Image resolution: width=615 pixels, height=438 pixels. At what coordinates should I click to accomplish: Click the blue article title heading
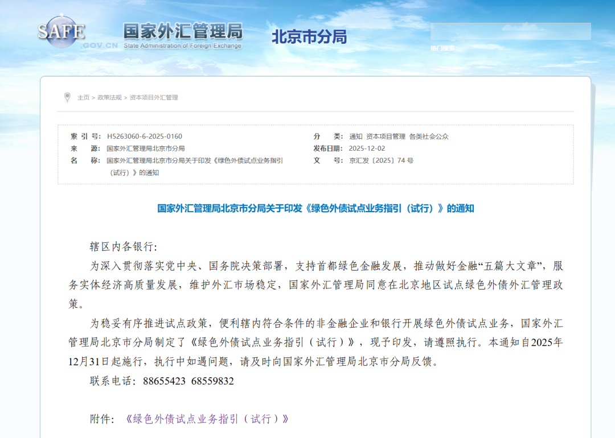click(315, 208)
